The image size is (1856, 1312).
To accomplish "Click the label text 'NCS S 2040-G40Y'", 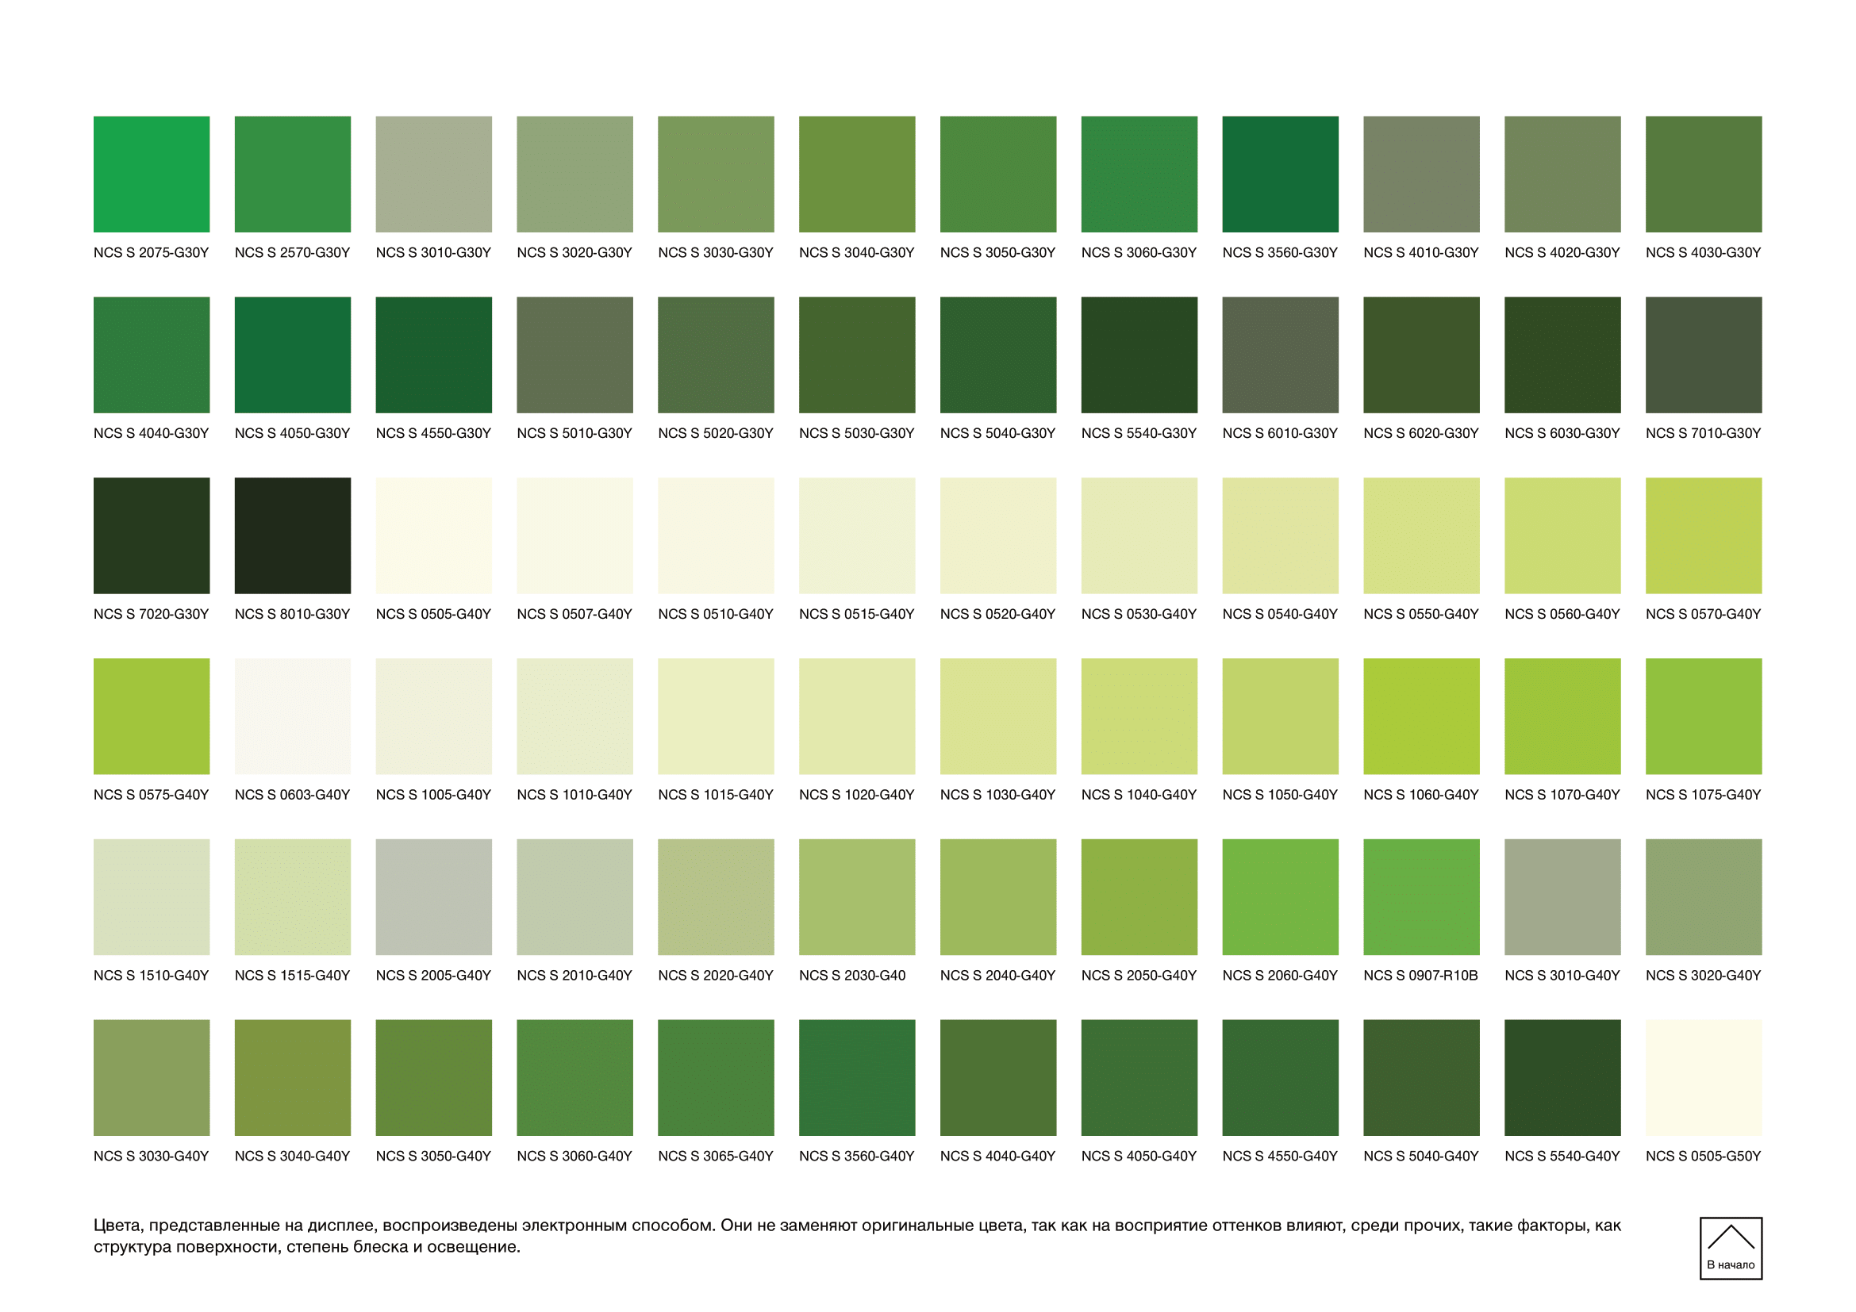I will click(x=997, y=976).
